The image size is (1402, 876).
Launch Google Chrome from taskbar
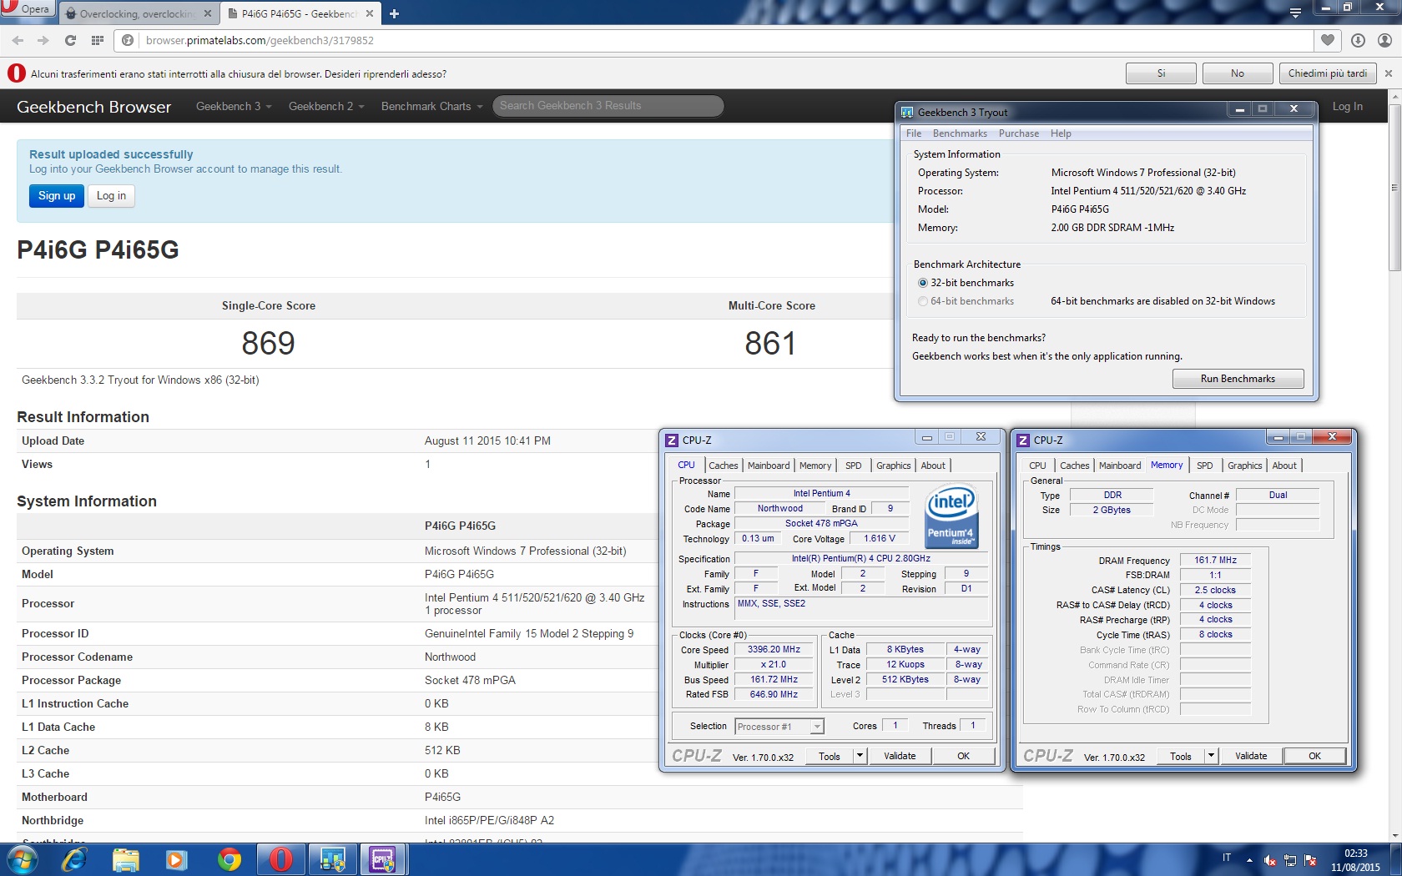click(229, 859)
